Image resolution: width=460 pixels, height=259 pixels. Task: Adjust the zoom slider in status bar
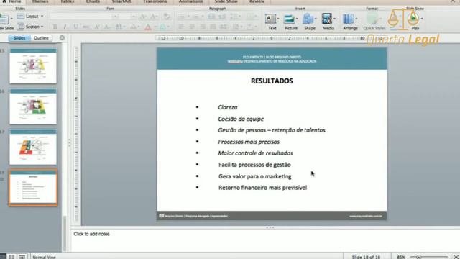pos(419,257)
